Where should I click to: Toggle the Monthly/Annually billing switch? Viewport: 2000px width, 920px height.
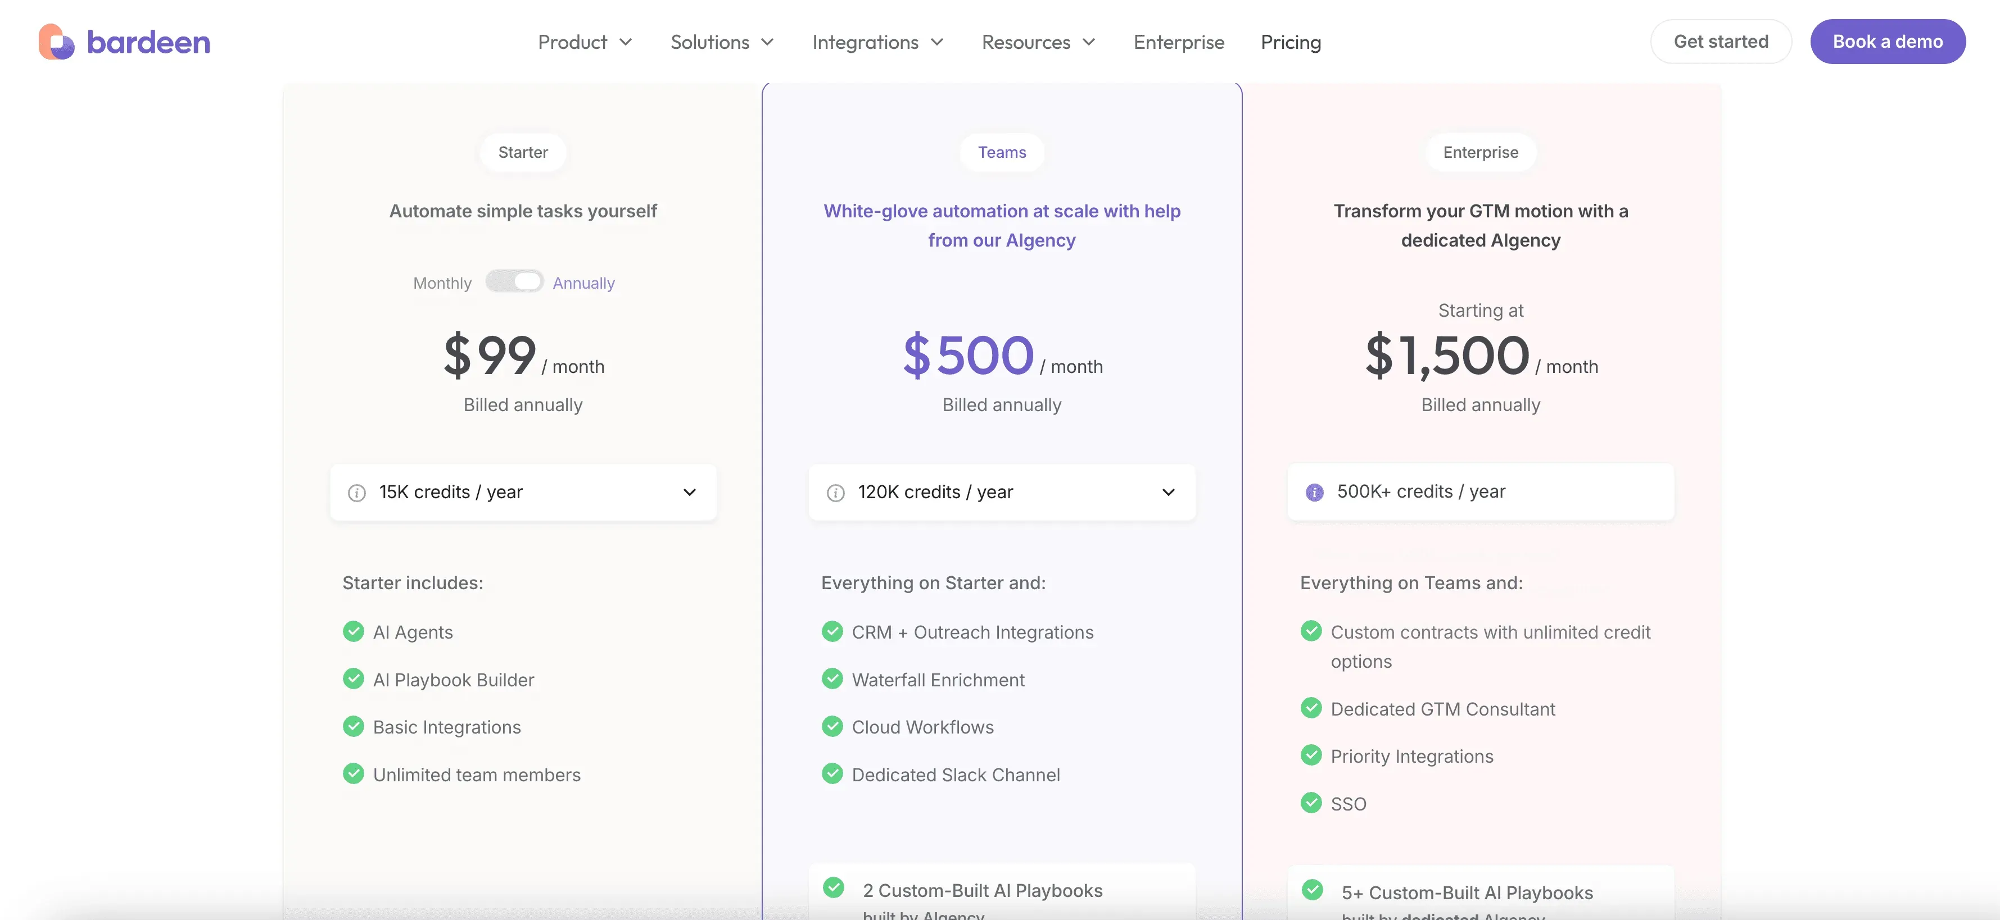[x=514, y=281]
